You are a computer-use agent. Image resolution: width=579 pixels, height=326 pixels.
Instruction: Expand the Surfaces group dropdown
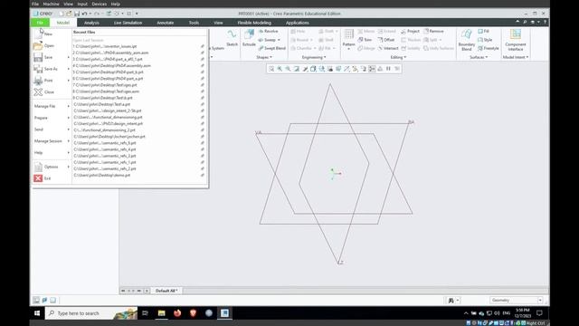click(x=479, y=57)
